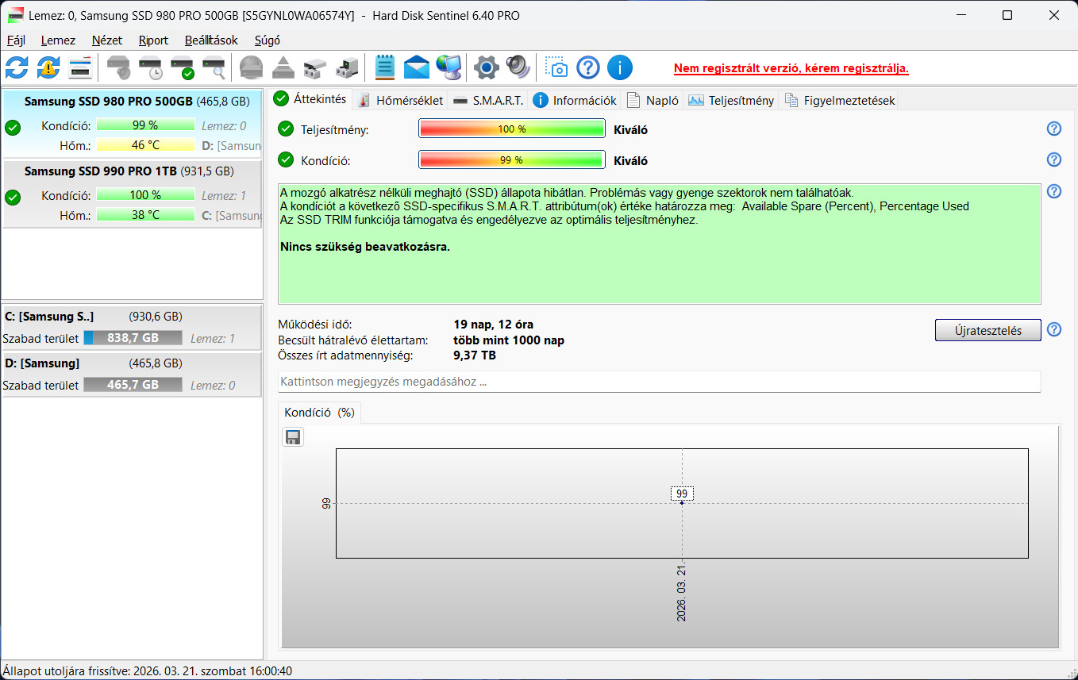Click the comment field Kattintson megjegyzés megadásához
Viewport: 1078px width, 680px height.
(x=659, y=382)
